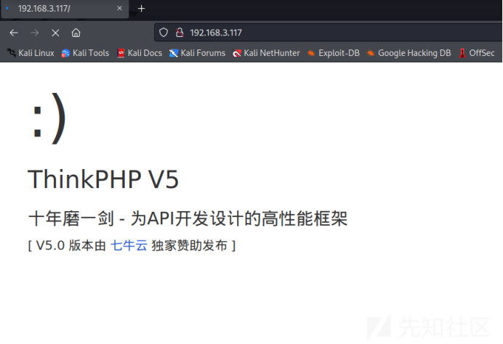Click the ThinkPHP V5 heading text
The width and height of the screenshot is (503, 344).
coord(103,179)
